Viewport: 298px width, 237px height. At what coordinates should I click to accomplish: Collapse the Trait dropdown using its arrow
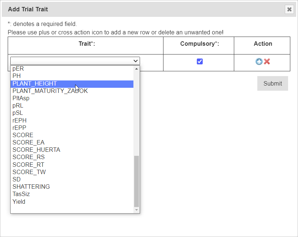pos(136,61)
